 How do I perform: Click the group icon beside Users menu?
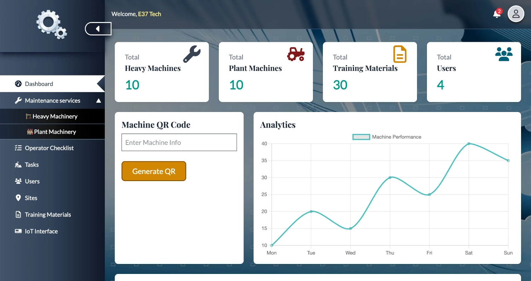tap(18, 181)
